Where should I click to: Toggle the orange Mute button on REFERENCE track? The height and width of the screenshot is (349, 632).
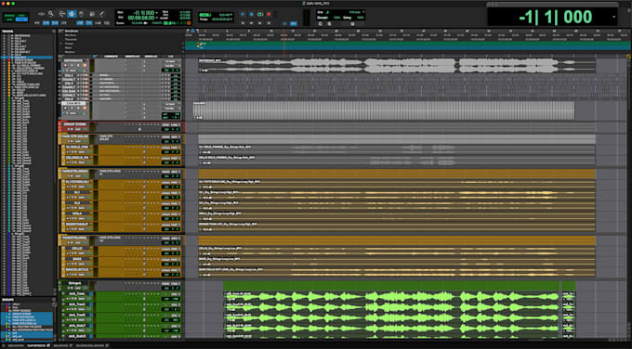[x=85, y=65]
